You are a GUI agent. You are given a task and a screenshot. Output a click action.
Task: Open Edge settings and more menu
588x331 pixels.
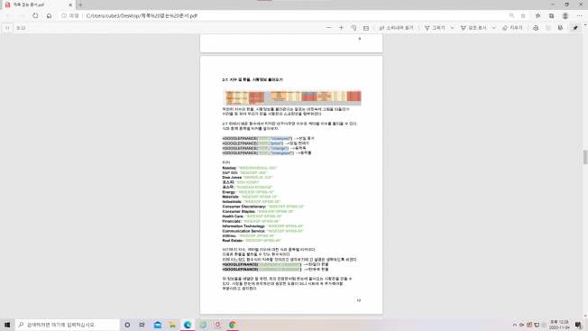(579, 15)
